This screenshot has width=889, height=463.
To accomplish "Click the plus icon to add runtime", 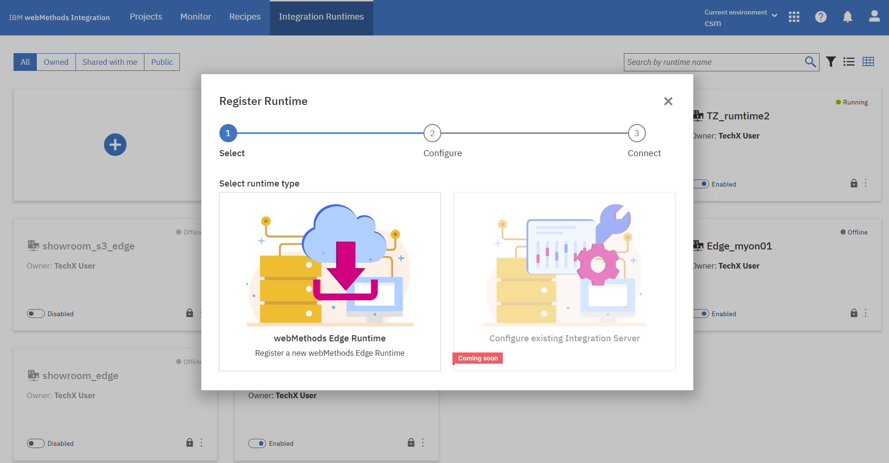I will [x=115, y=145].
